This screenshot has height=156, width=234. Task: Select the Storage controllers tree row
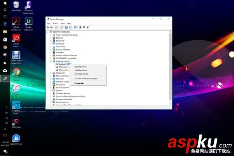tap(62, 99)
